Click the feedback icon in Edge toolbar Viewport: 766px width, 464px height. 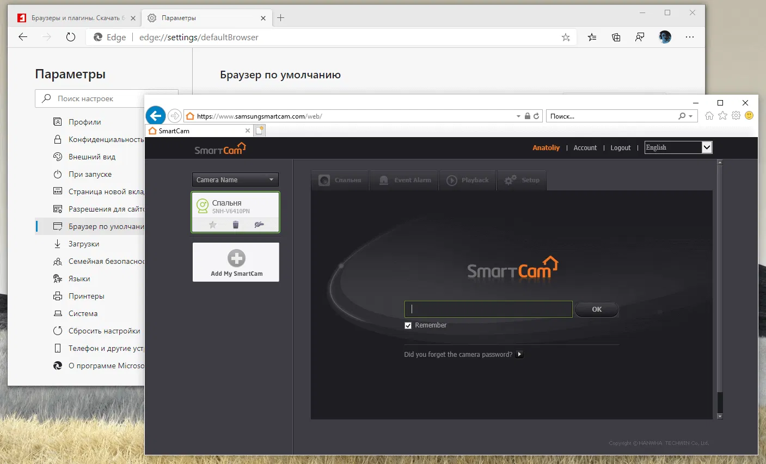pyautogui.click(x=640, y=37)
